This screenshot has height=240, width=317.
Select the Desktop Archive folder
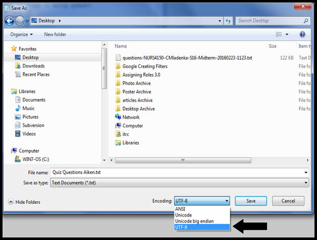point(138,109)
